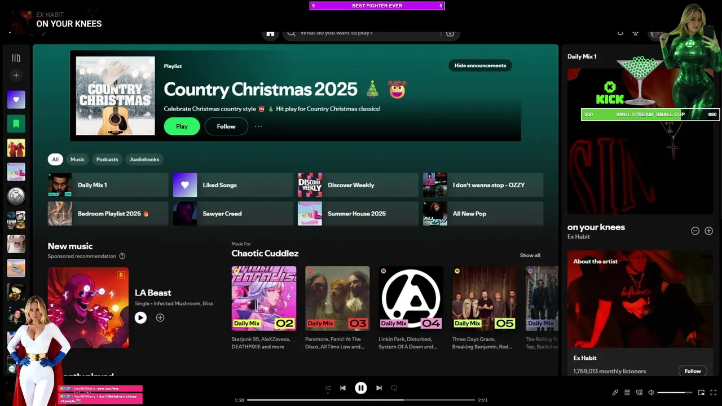
Task: Open Bedroom Playlist 2025 tile
Action: pos(108,214)
